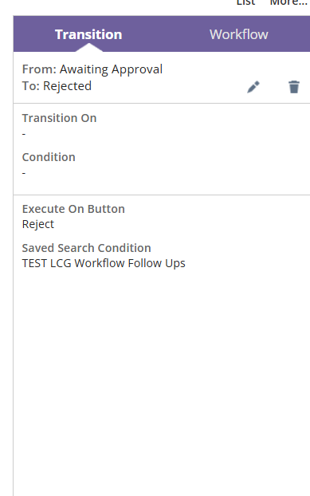
Task: Select the Execute On Button label
Action: [x=73, y=209]
